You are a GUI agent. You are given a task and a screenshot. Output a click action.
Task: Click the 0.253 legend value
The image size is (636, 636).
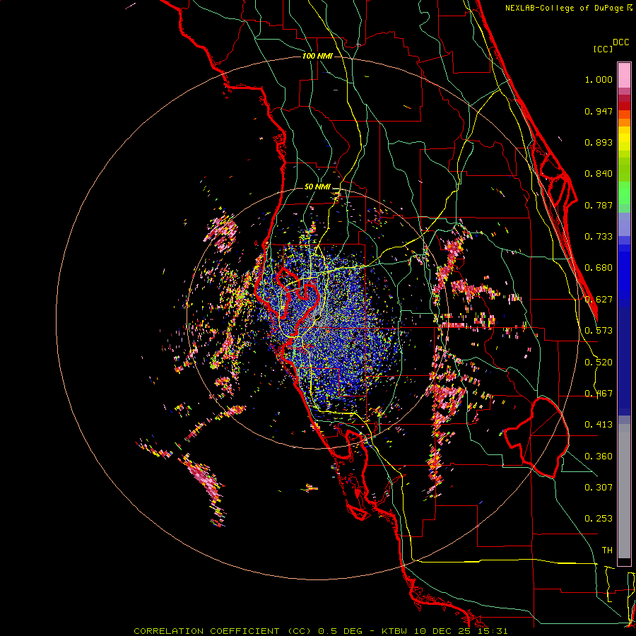point(599,519)
